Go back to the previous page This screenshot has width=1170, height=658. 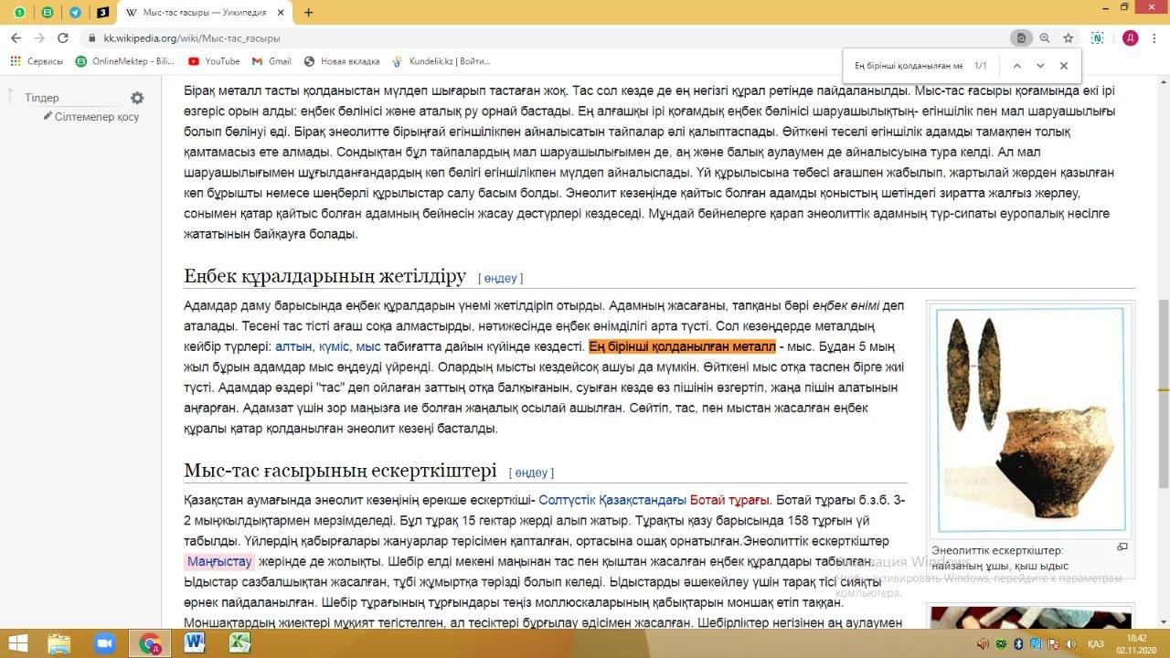coord(16,38)
